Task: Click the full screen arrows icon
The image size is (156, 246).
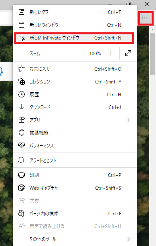Action: [128, 53]
